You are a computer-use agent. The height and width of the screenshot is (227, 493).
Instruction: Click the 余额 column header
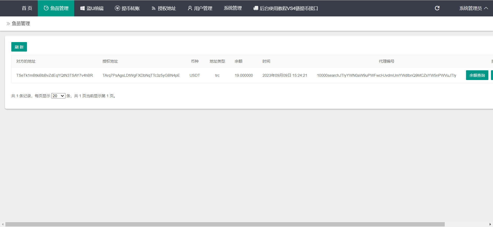(x=239, y=61)
